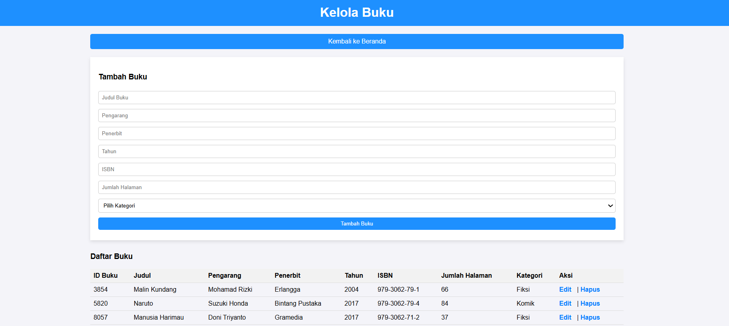Select the Kategori column header
This screenshot has width=729, height=326.
(x=529, y=275)
